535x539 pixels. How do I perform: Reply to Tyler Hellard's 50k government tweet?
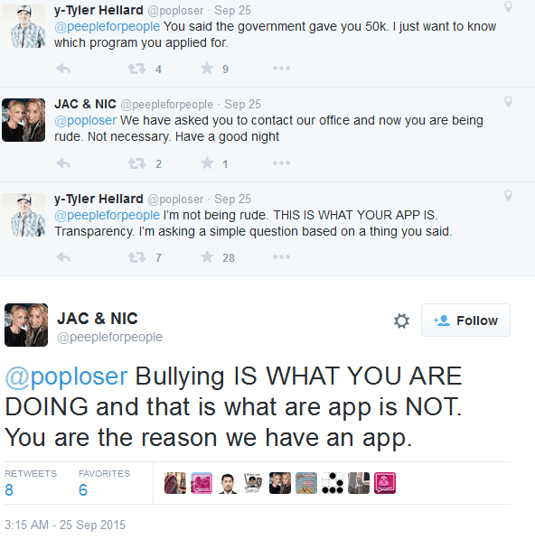[x=63, y=69]
